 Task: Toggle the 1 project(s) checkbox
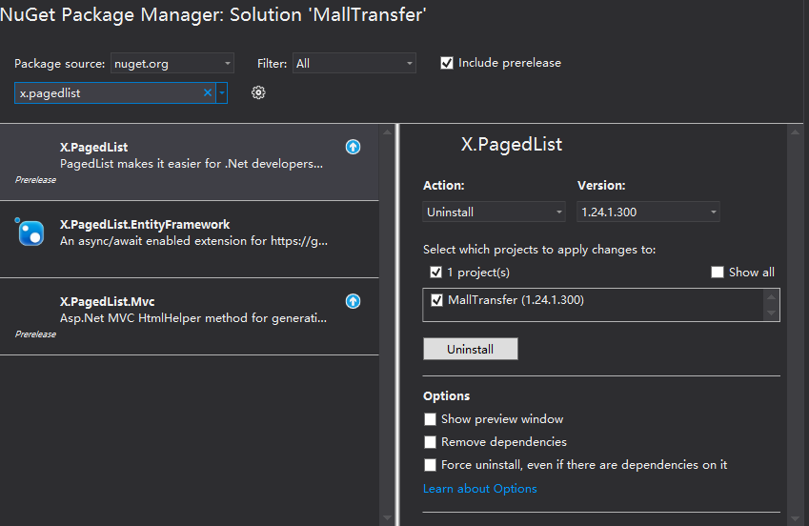(436, 272)
